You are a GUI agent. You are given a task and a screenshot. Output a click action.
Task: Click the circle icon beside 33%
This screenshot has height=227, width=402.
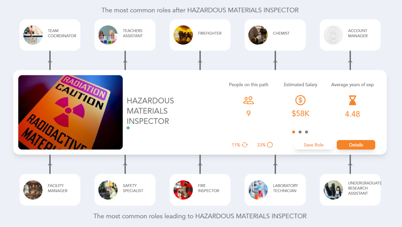point(270,145)
